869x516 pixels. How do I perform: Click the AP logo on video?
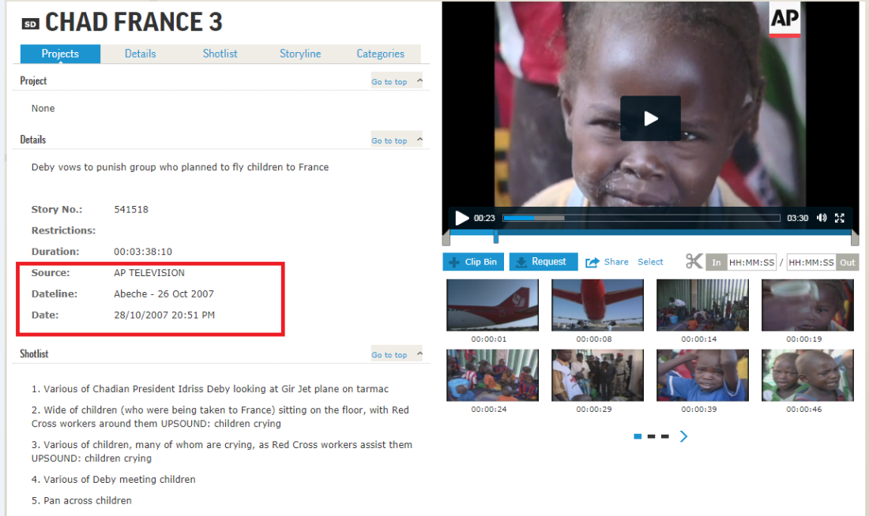784,20
